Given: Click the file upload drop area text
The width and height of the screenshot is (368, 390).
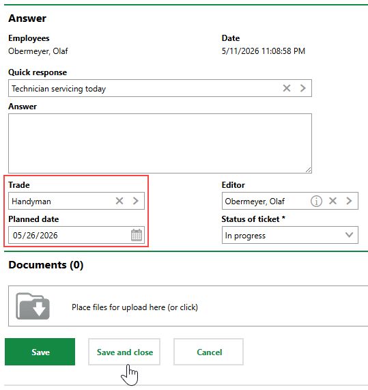Looking at the screenshot, I should click(x=135, y=307).
